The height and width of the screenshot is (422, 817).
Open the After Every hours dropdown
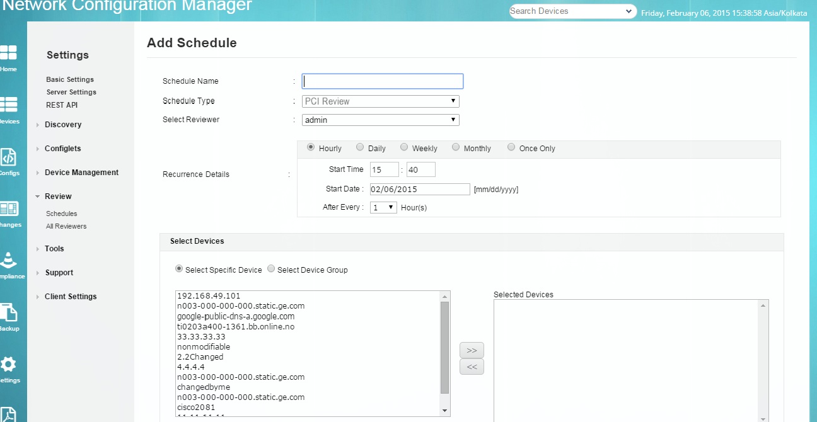point(383,207)
